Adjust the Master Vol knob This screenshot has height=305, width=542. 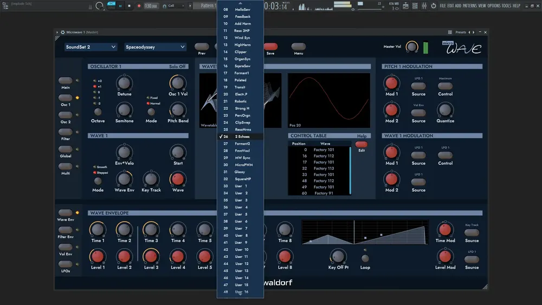pos(411,47)
